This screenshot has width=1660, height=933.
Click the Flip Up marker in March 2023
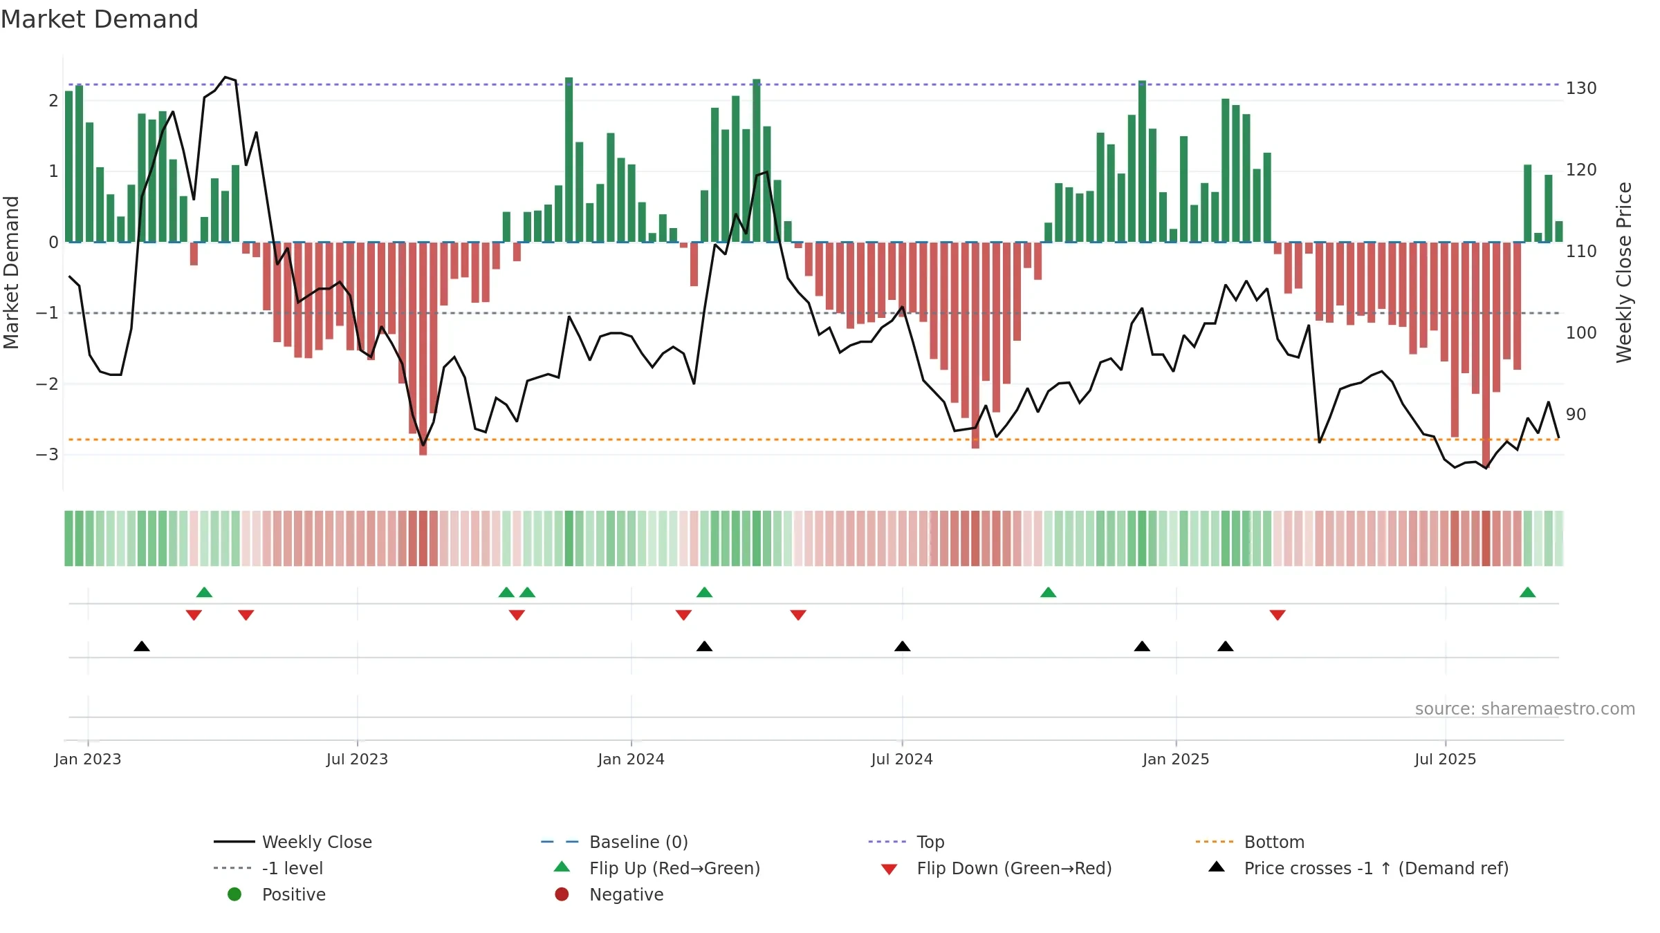click(x=204, y=592)
